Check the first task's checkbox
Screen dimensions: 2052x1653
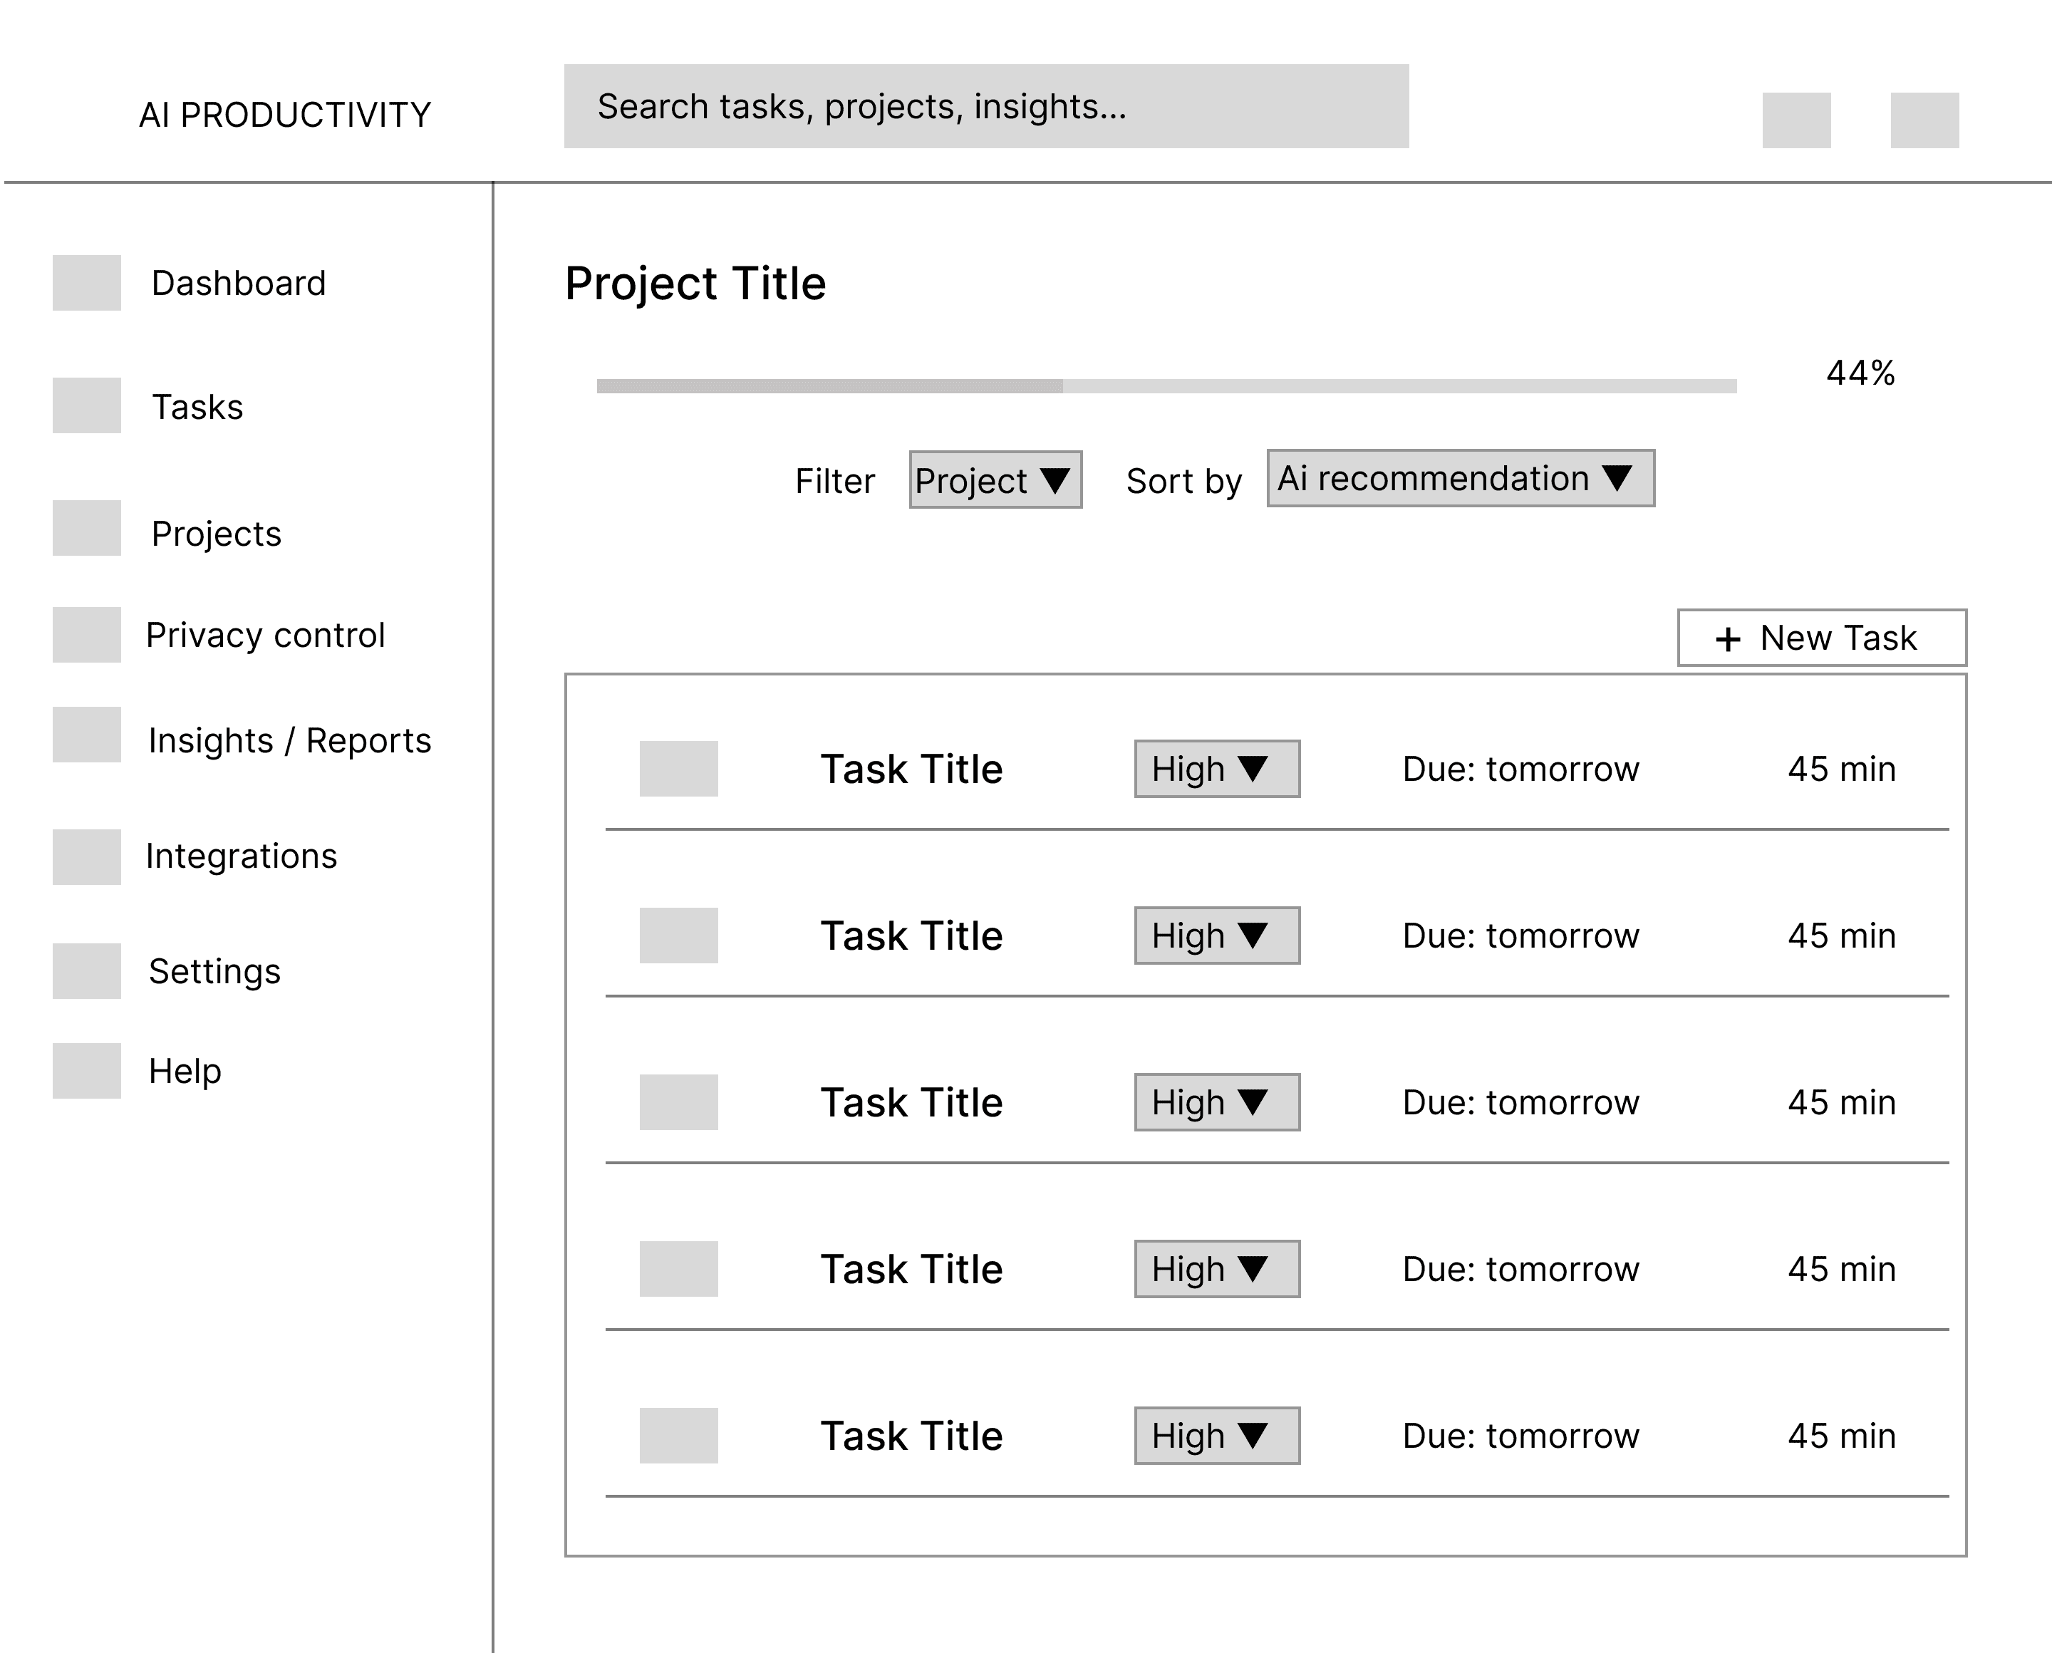coord(679,768)
